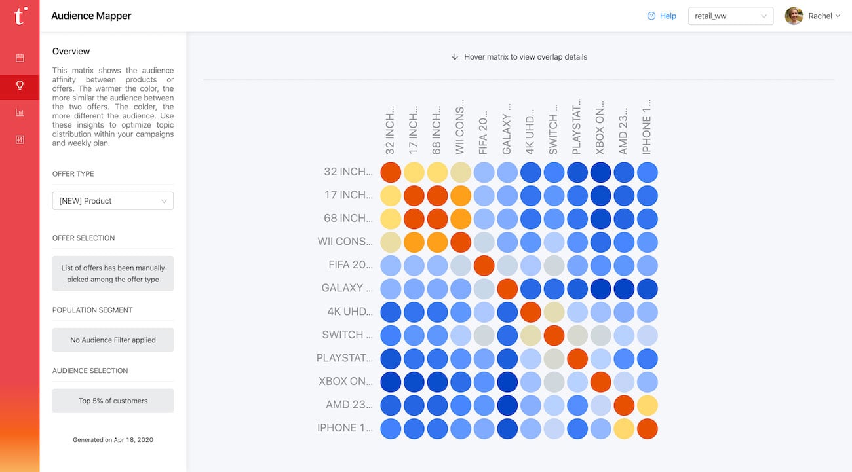Select the lightbulb insights sidebar icon

click(20, 86)
